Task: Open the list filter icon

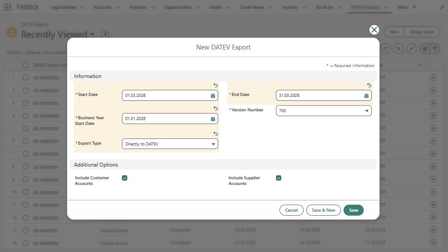Action: [x=435, y=49]
